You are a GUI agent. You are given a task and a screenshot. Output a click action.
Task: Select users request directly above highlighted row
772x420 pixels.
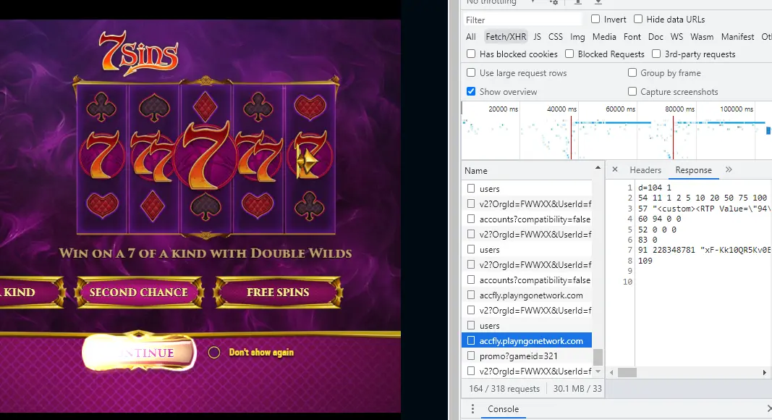527,326
